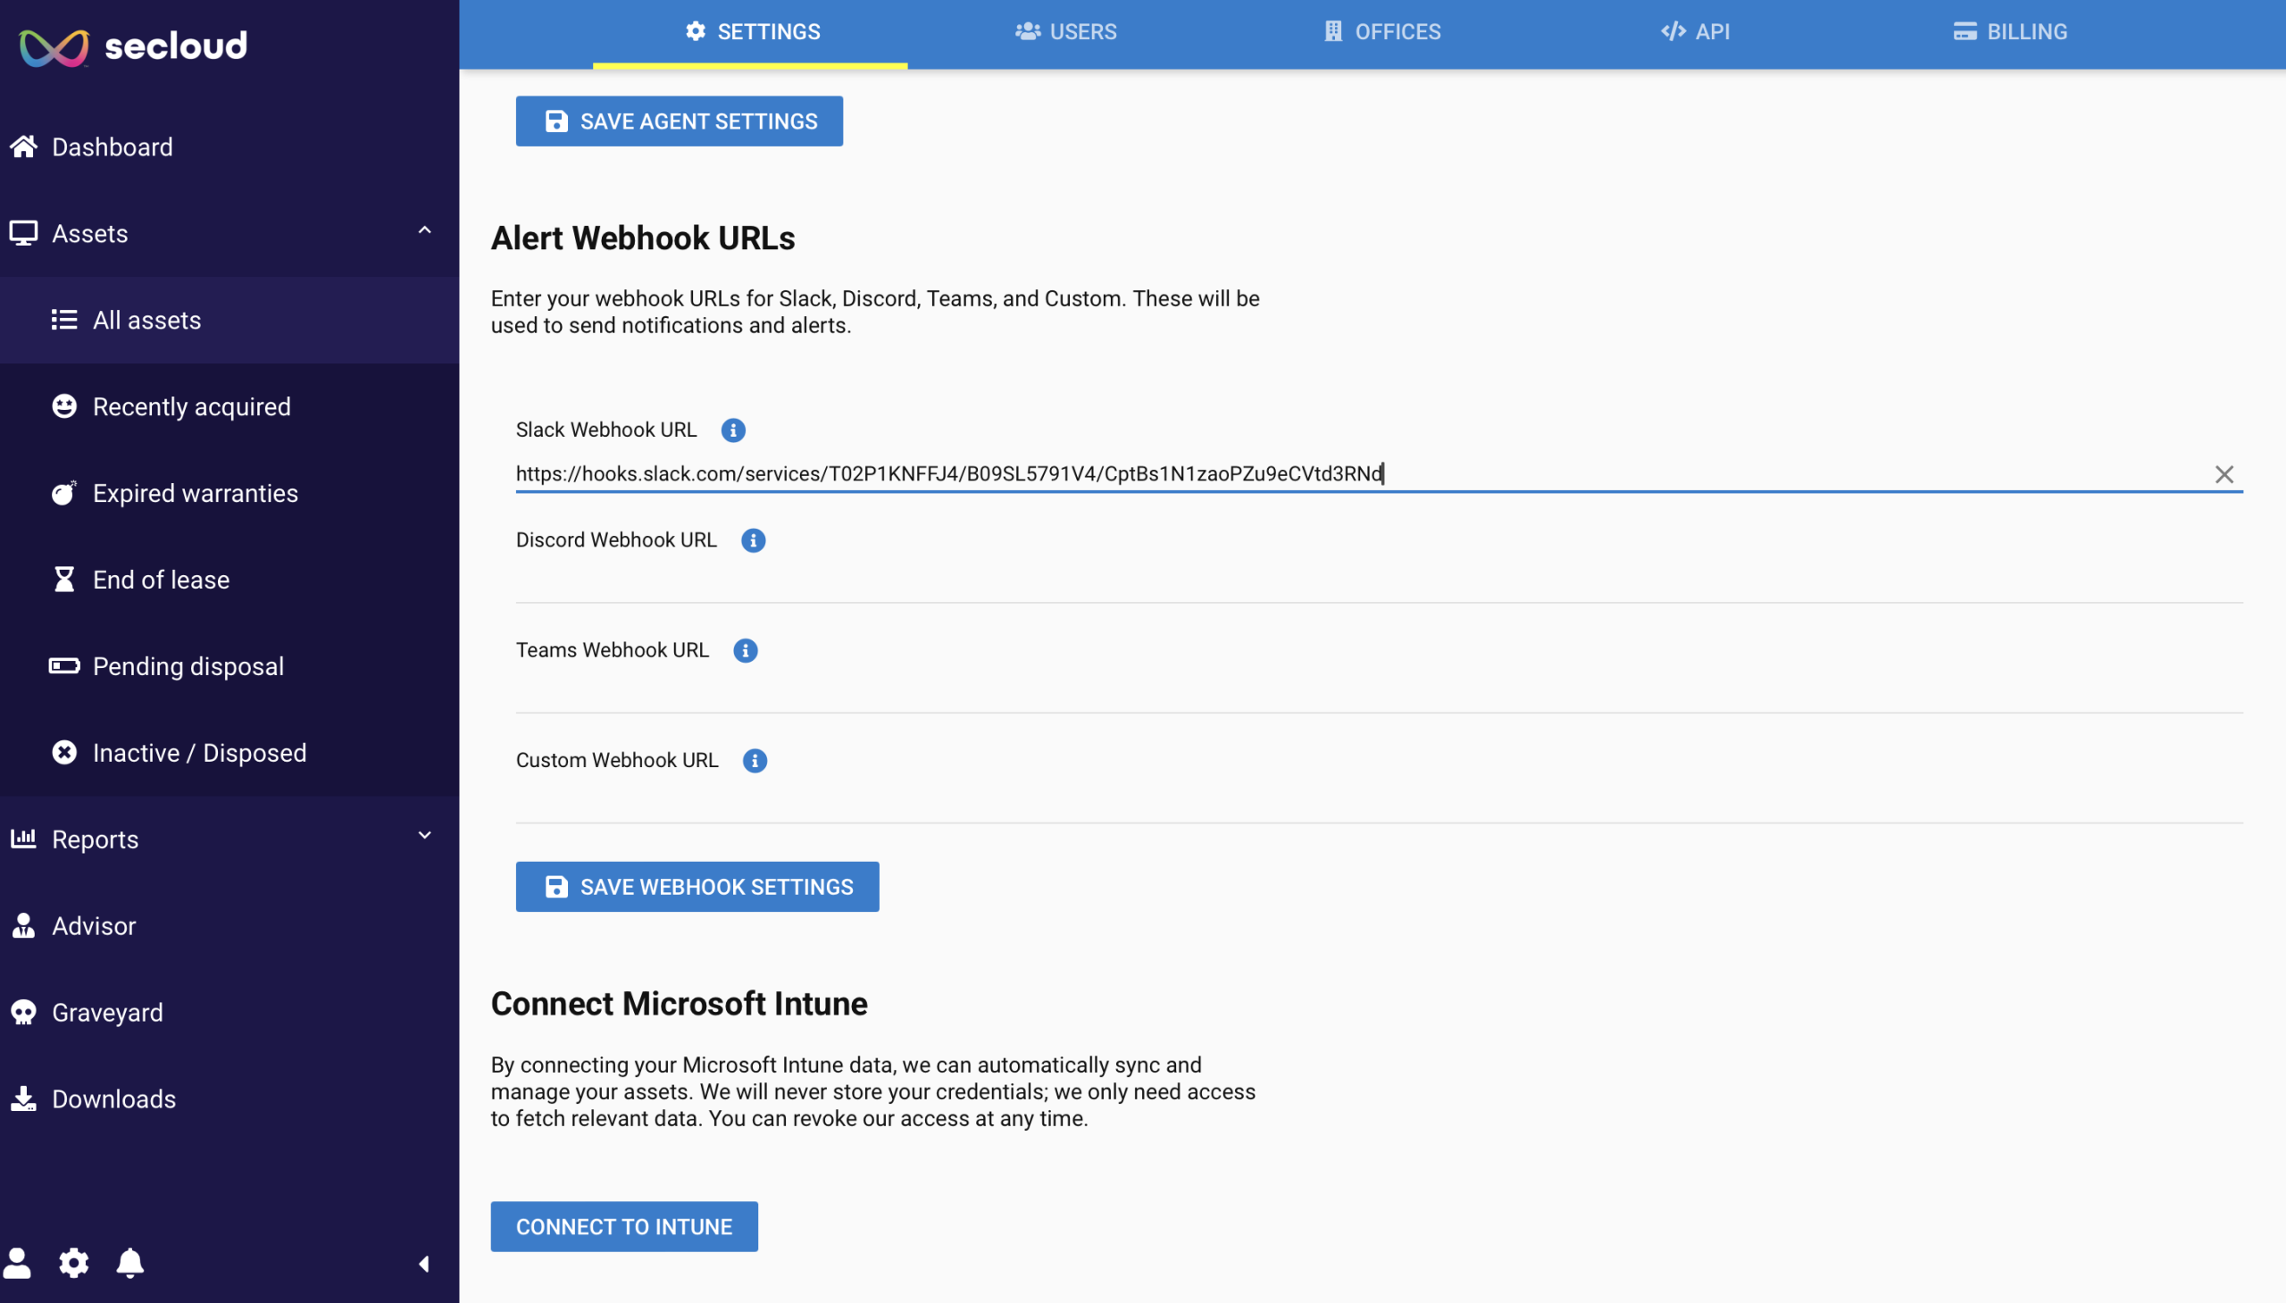Click the Slack Webhook URL info icon
Image resolution: width=2286 pixels, height=1303 pixels.
tap(733, 430)
